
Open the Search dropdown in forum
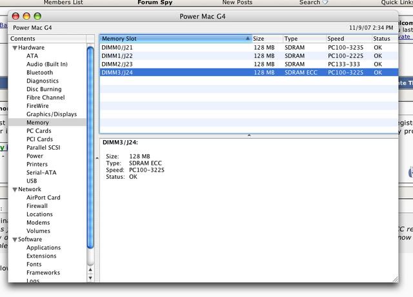coord(314,3)
